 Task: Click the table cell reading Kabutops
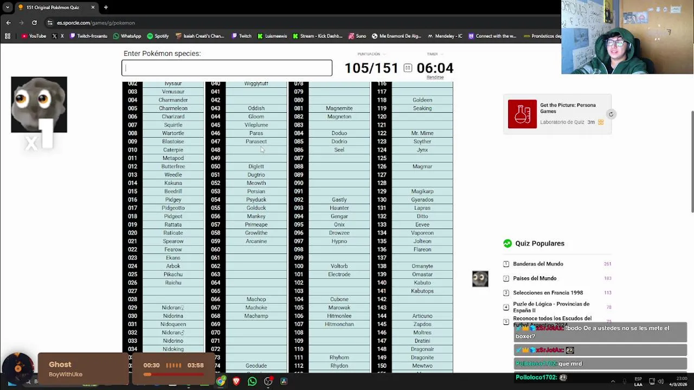point(422,291)
